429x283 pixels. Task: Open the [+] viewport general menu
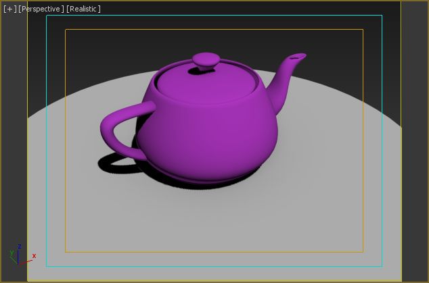9,9
